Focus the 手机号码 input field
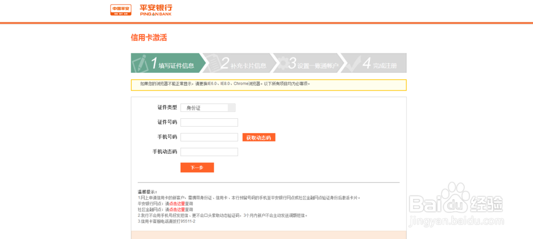Image resolution: width=533 pixels, height=239 pixels. point(209,137)
